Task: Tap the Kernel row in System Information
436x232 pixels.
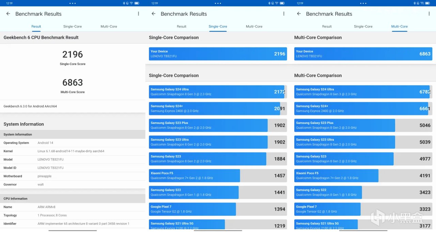Action: click(73, 151)
